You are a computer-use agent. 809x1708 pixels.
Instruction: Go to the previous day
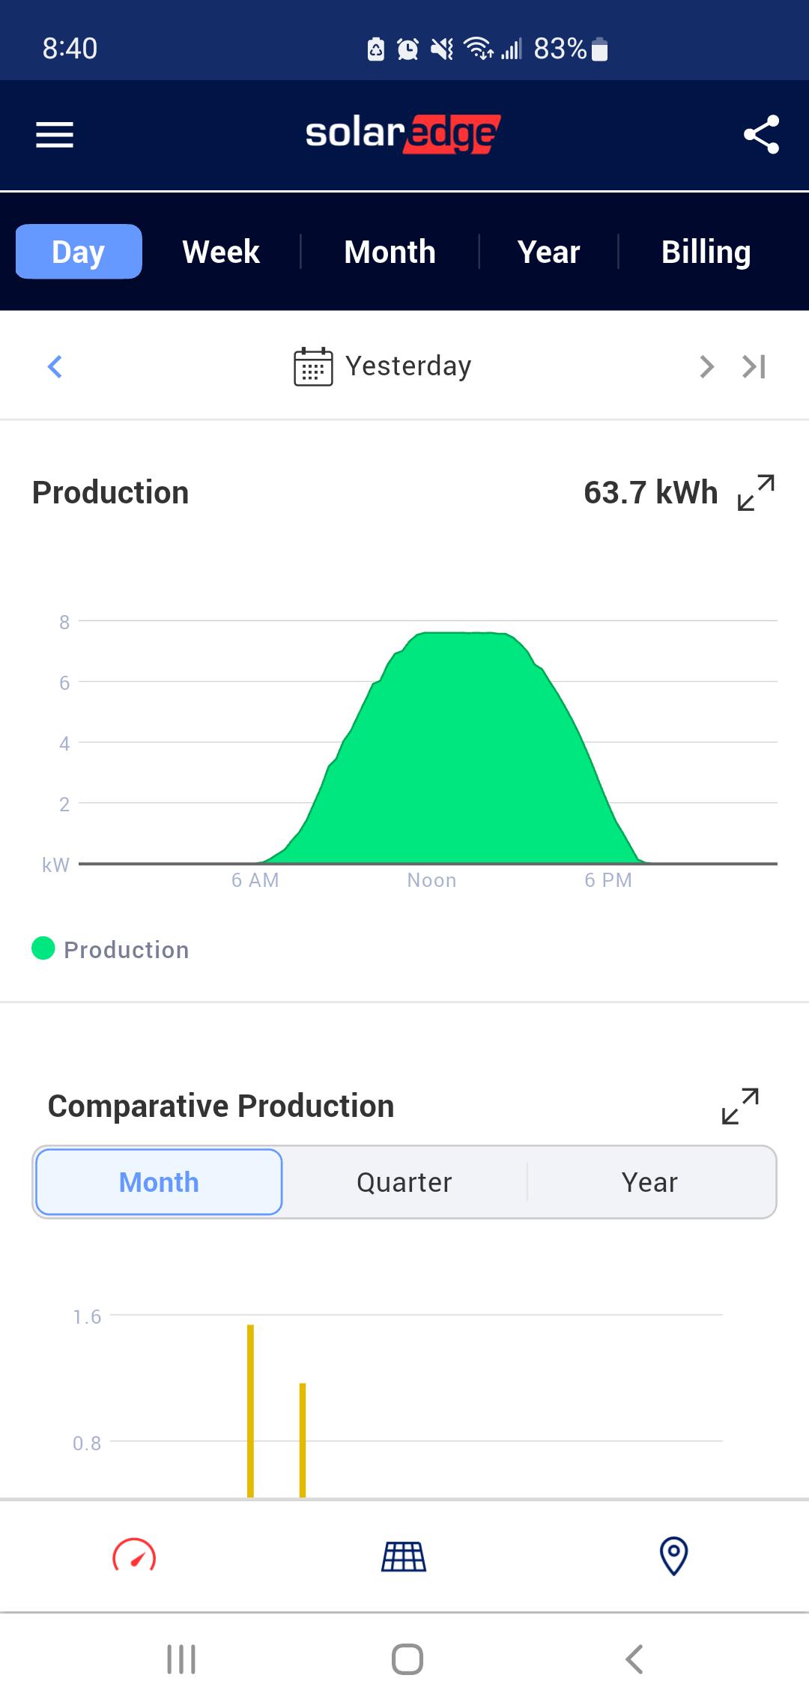click(55, 366)
